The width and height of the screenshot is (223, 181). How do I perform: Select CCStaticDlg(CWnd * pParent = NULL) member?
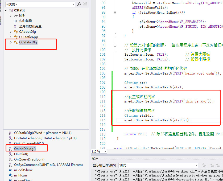point(43,133)
